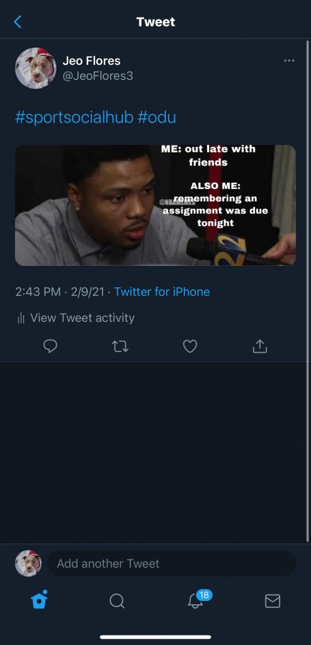
Task: Open the Twitter for iPhone link
Action: tap(162, 292)
